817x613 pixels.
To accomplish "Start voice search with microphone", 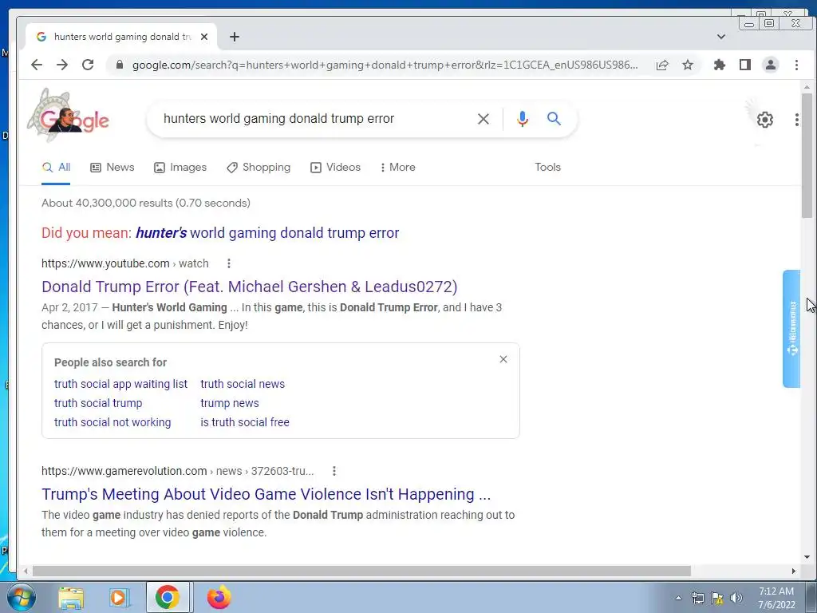I will (x=522, y=119).
